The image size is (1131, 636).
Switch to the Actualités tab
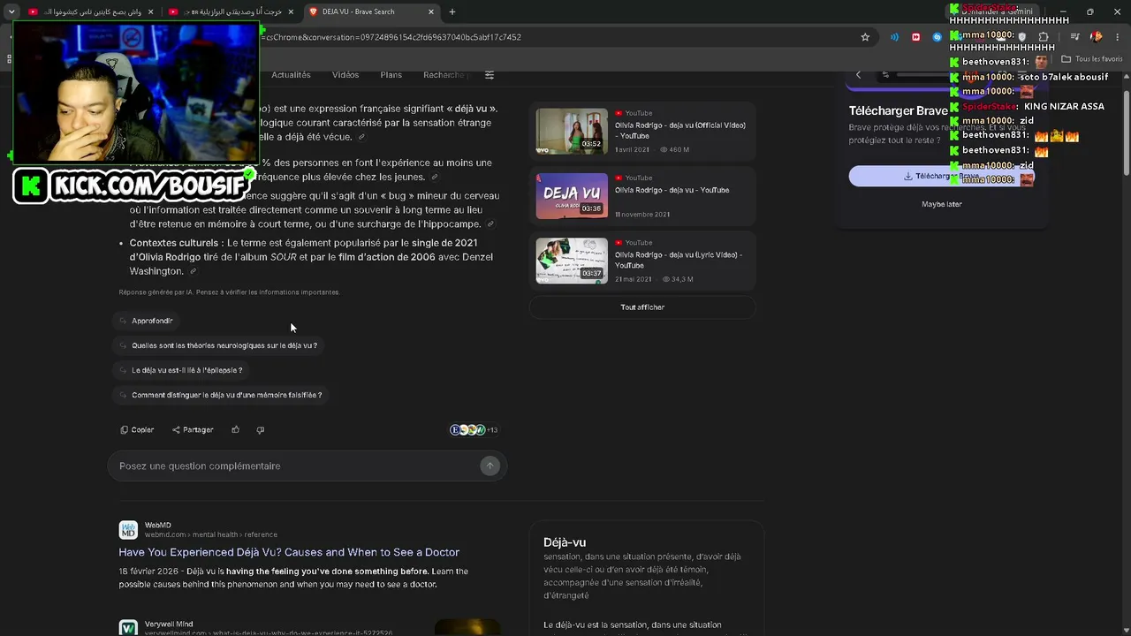coord(291,75)
